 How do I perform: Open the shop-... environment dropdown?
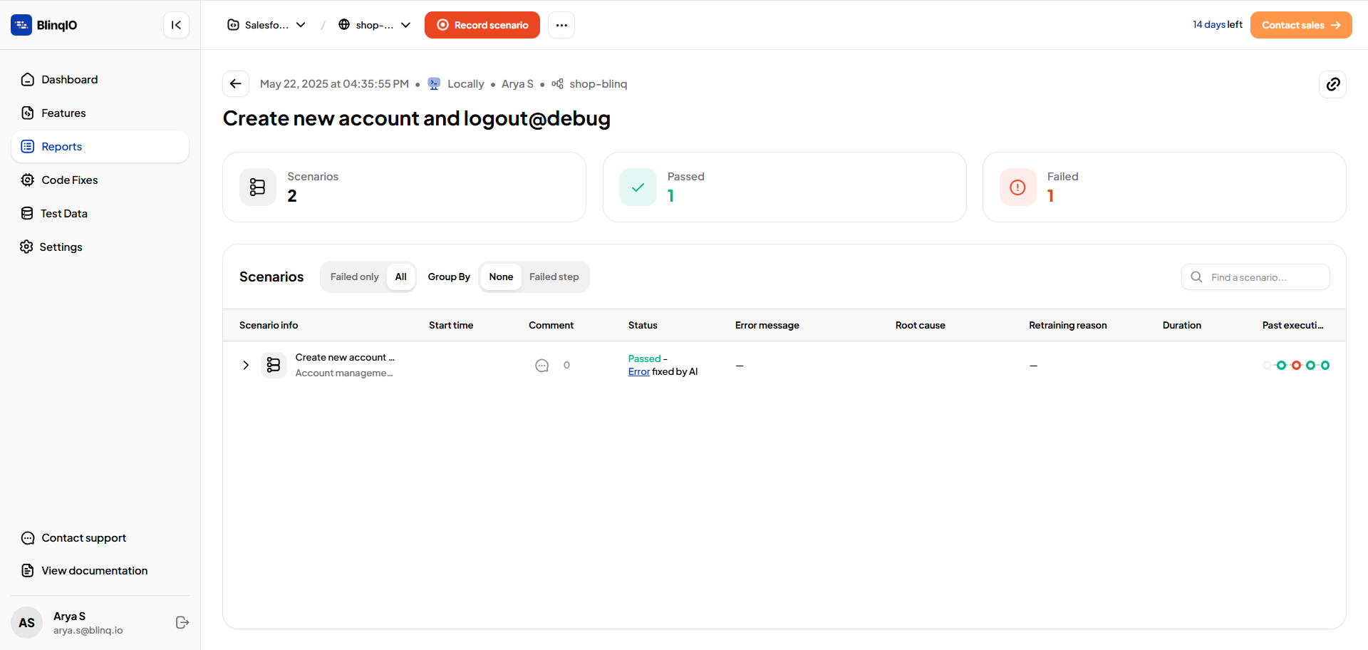pos(375,25)
